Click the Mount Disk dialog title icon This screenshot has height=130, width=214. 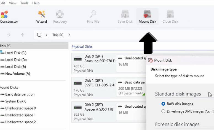pos(150,60)
